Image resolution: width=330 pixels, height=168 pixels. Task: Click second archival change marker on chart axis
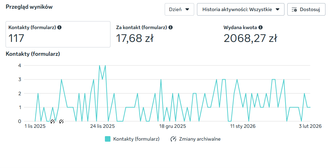[x=61, y=122]
